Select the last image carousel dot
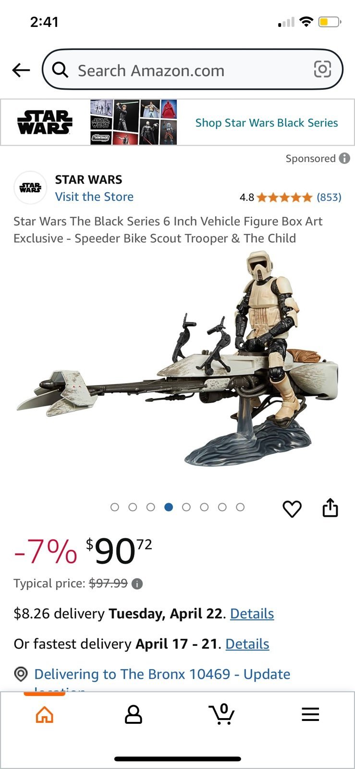Image resolution: width=355 pixels, height=769 pixels. click(240, 507)
